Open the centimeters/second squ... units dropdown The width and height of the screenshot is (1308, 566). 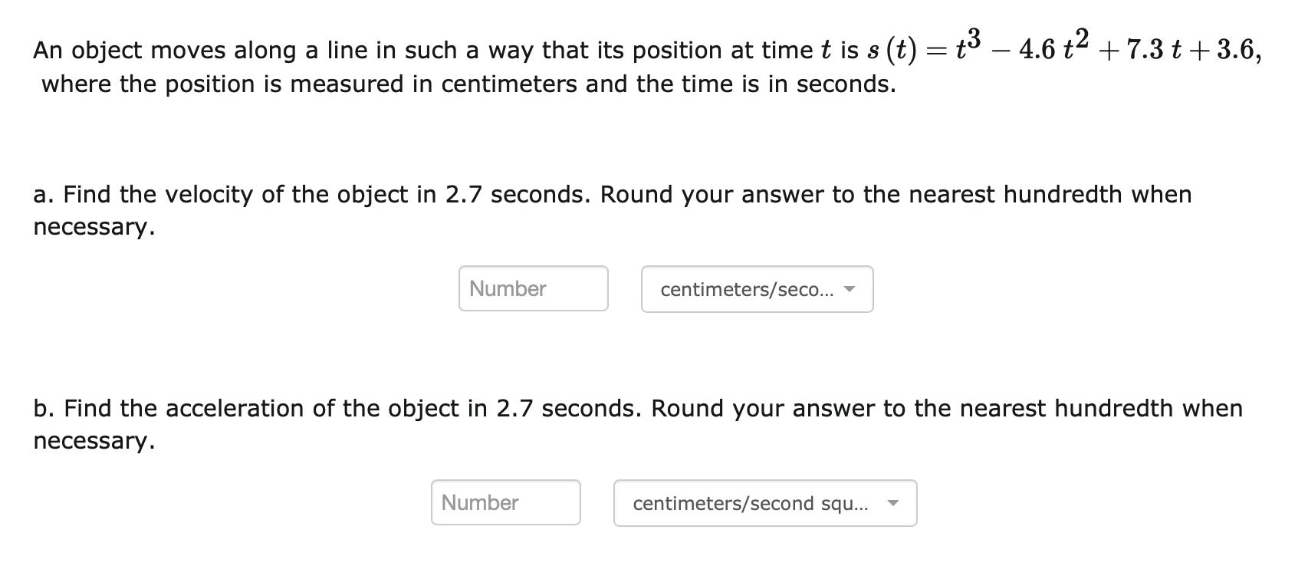[x=765, y=503]
